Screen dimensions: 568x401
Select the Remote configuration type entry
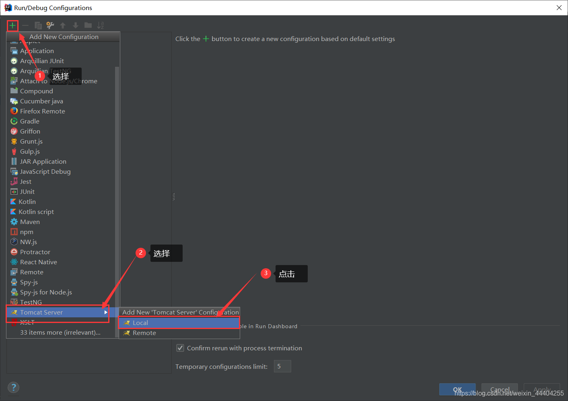[61, 272]
